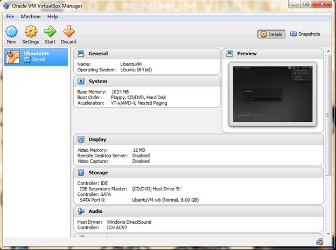Click Operating System value Ubuntu (64 bit)
The image size is (336, 250).
pyautogui.click(x=136, y=70)
